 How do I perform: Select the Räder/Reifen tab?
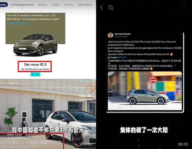[x=85, y=5]
